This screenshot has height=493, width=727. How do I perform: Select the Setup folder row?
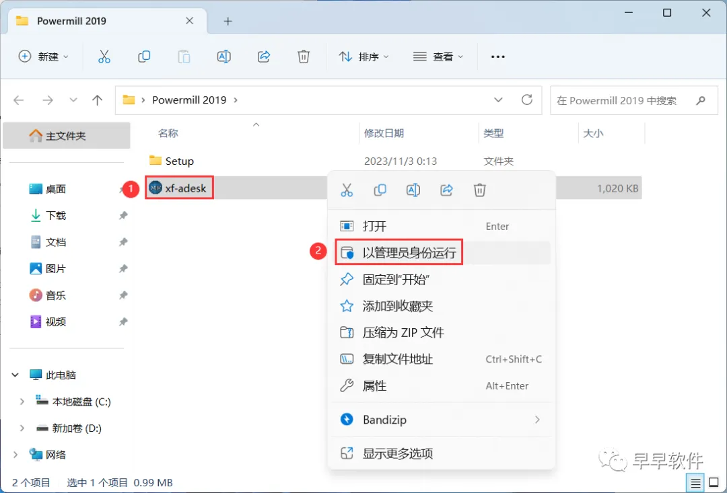[393, 161]
